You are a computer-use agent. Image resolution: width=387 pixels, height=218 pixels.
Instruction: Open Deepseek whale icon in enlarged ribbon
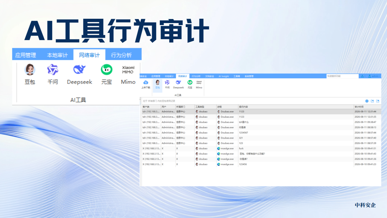(79, 70)
